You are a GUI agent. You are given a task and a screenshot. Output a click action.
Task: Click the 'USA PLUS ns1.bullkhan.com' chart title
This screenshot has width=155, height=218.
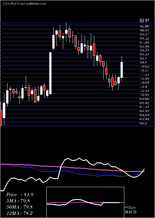coord(24,4)
